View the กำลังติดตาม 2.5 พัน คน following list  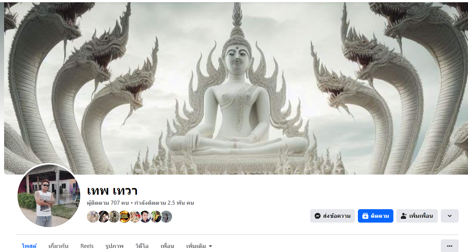coord(164,203)
